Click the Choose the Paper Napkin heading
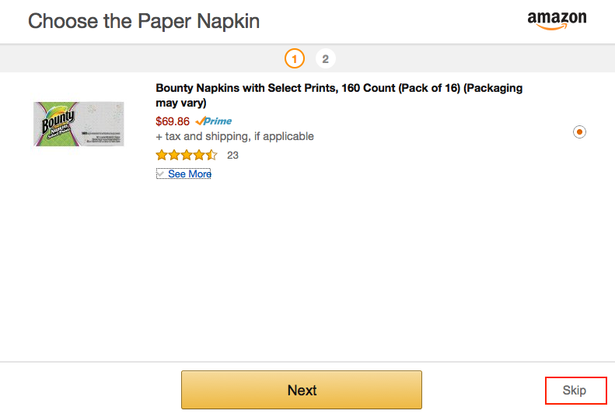 coord(144,21)
